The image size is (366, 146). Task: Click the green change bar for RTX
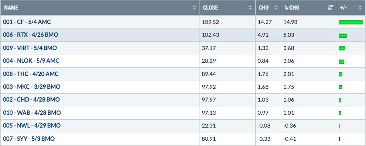(343, 36)
